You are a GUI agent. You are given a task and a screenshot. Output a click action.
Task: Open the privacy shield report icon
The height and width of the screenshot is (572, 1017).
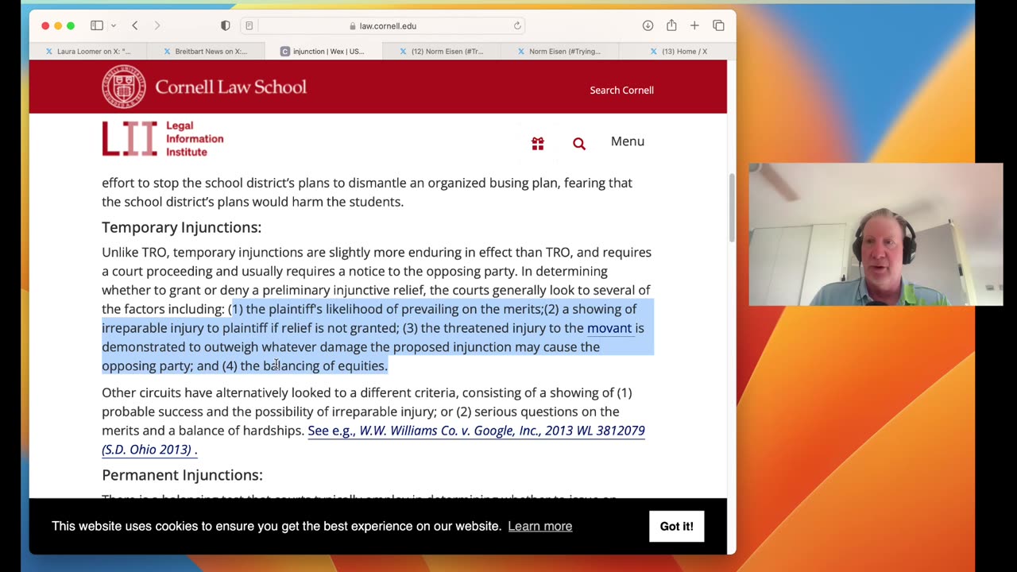pyautogui.click(x=226, y=25)
